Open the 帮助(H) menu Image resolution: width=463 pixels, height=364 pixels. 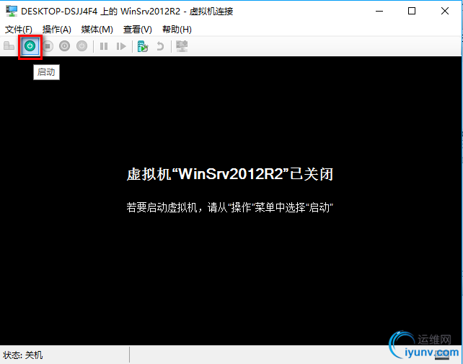(x=177, y=30)
